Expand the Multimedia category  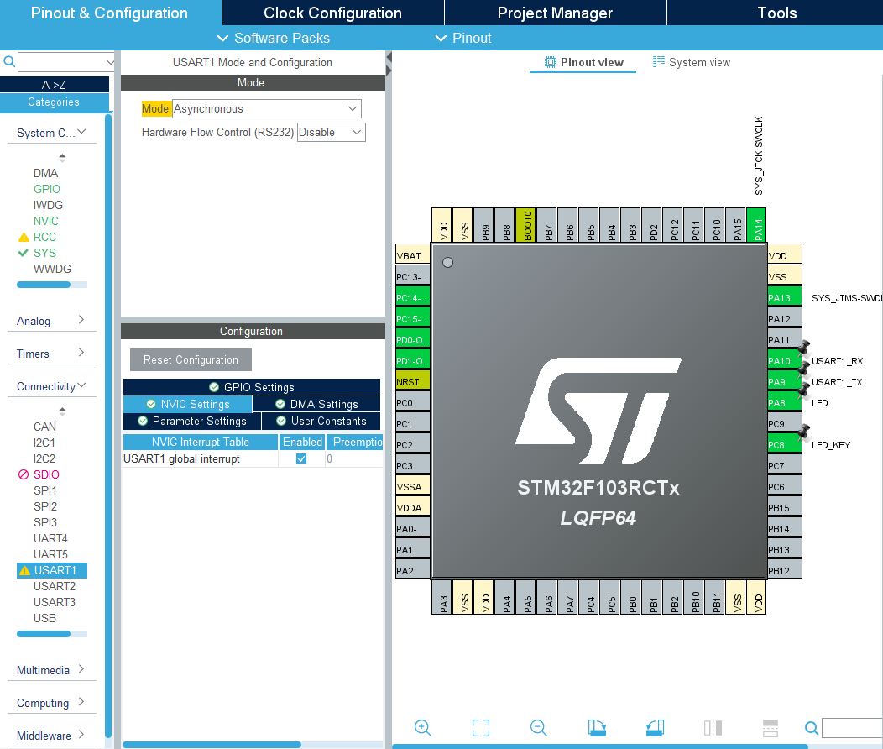click(x=52, y=670)
